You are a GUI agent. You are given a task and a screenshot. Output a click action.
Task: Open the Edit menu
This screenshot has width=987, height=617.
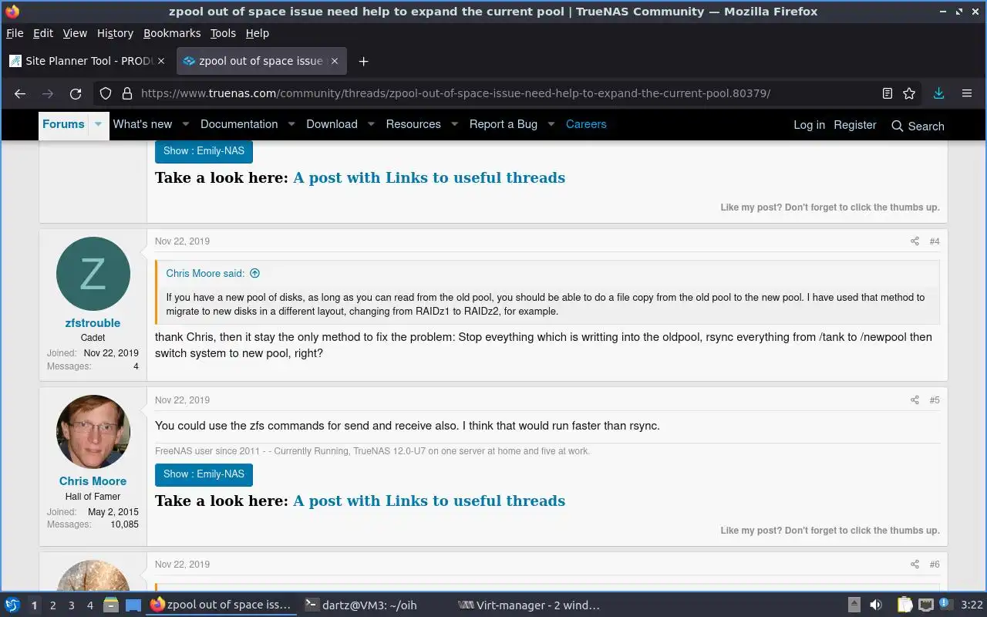[43, 33]
